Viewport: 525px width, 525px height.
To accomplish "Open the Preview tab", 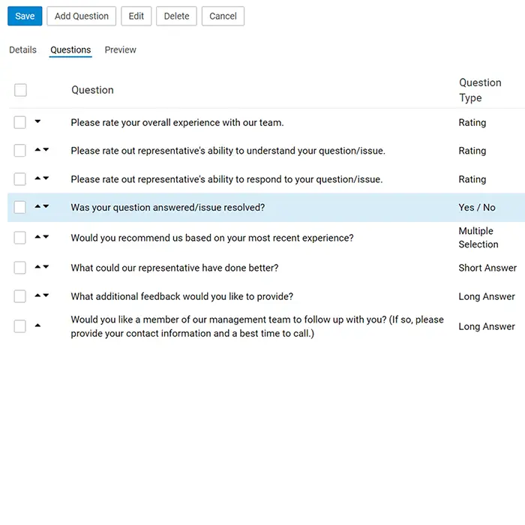I will 121,50.
